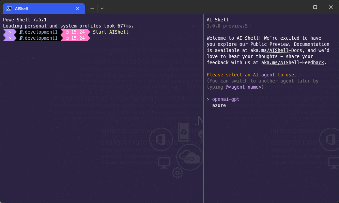Viewport: 339px width, 203px height.
Task: Select the azure agent option
Action: (218, 105)
